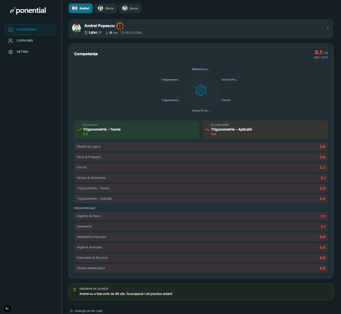The image size is (341, 314).
Task: Click the trophy XP icon
Action: pos(86,33)
